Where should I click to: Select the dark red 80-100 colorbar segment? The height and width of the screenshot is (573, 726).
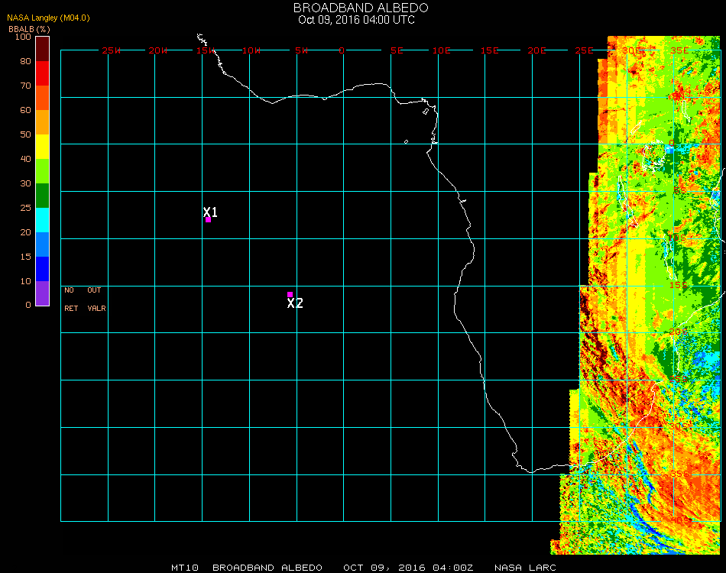[x=42, y=48]
